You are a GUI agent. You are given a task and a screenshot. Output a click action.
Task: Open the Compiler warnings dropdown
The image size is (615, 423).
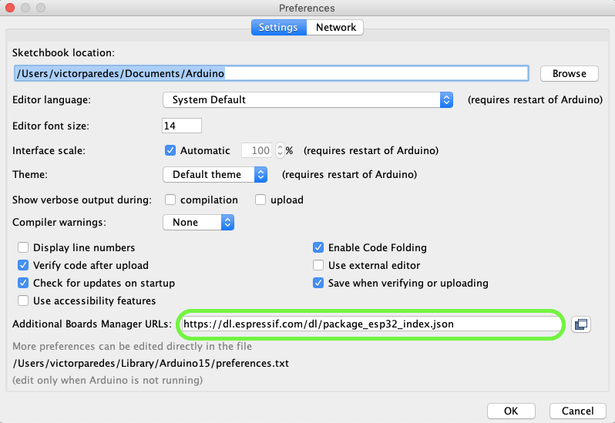pyautogui.click(x=198, y=222)
